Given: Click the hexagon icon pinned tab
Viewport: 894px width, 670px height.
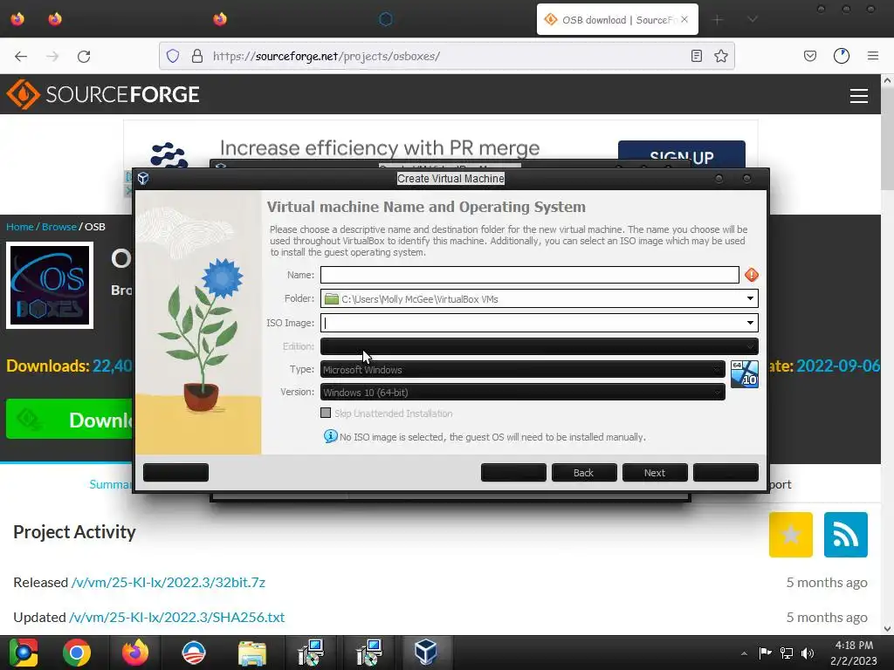Looking at the screenshot, I should tap(385, 19).
